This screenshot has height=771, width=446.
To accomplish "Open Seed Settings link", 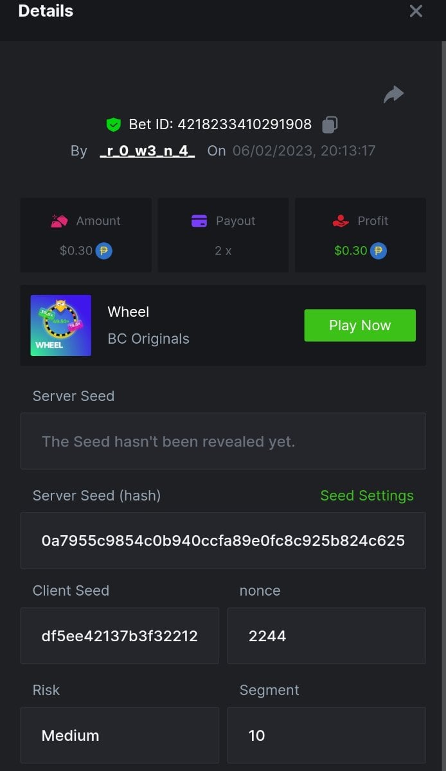I will tap(367, 496).
